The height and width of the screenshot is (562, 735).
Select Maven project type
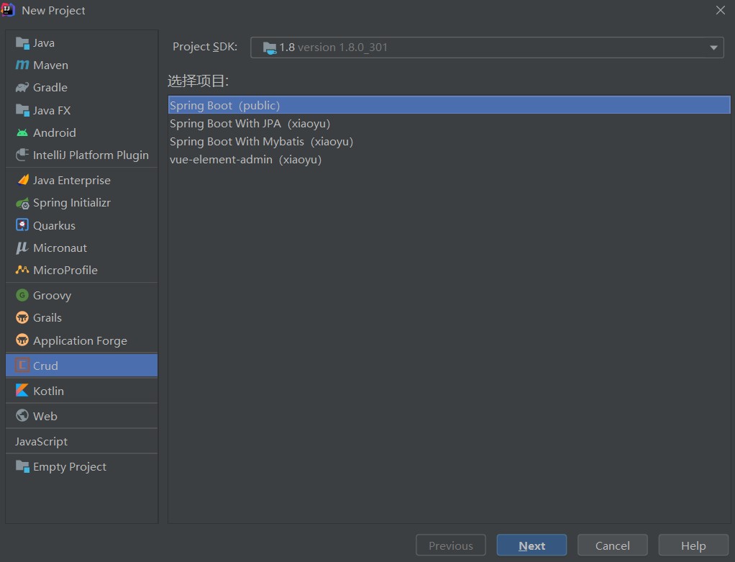point(81,65)
